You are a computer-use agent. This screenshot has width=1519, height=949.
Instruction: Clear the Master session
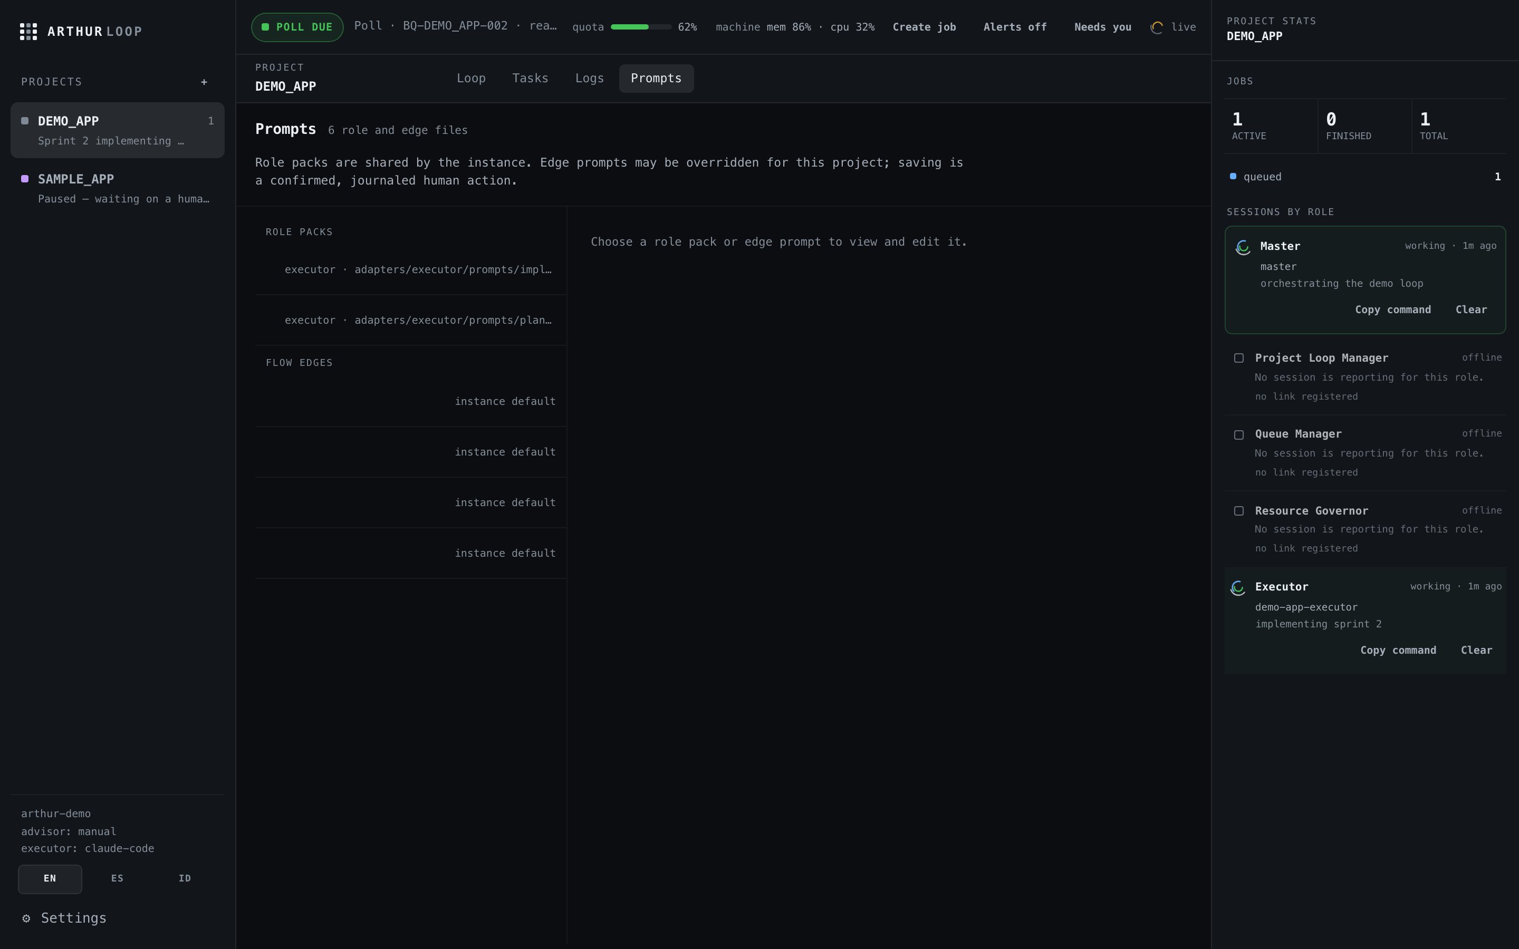[x=1472, y=310]
